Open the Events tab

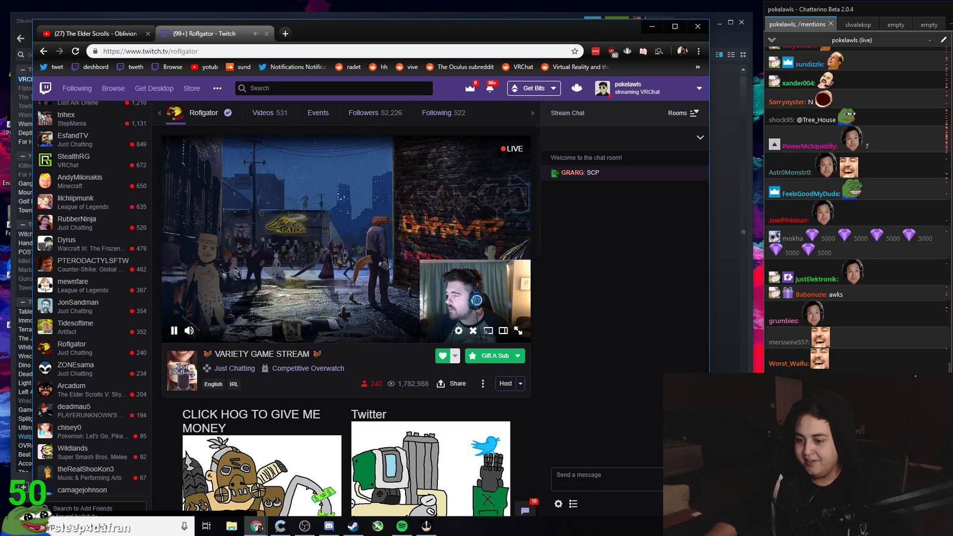(318, 113)
